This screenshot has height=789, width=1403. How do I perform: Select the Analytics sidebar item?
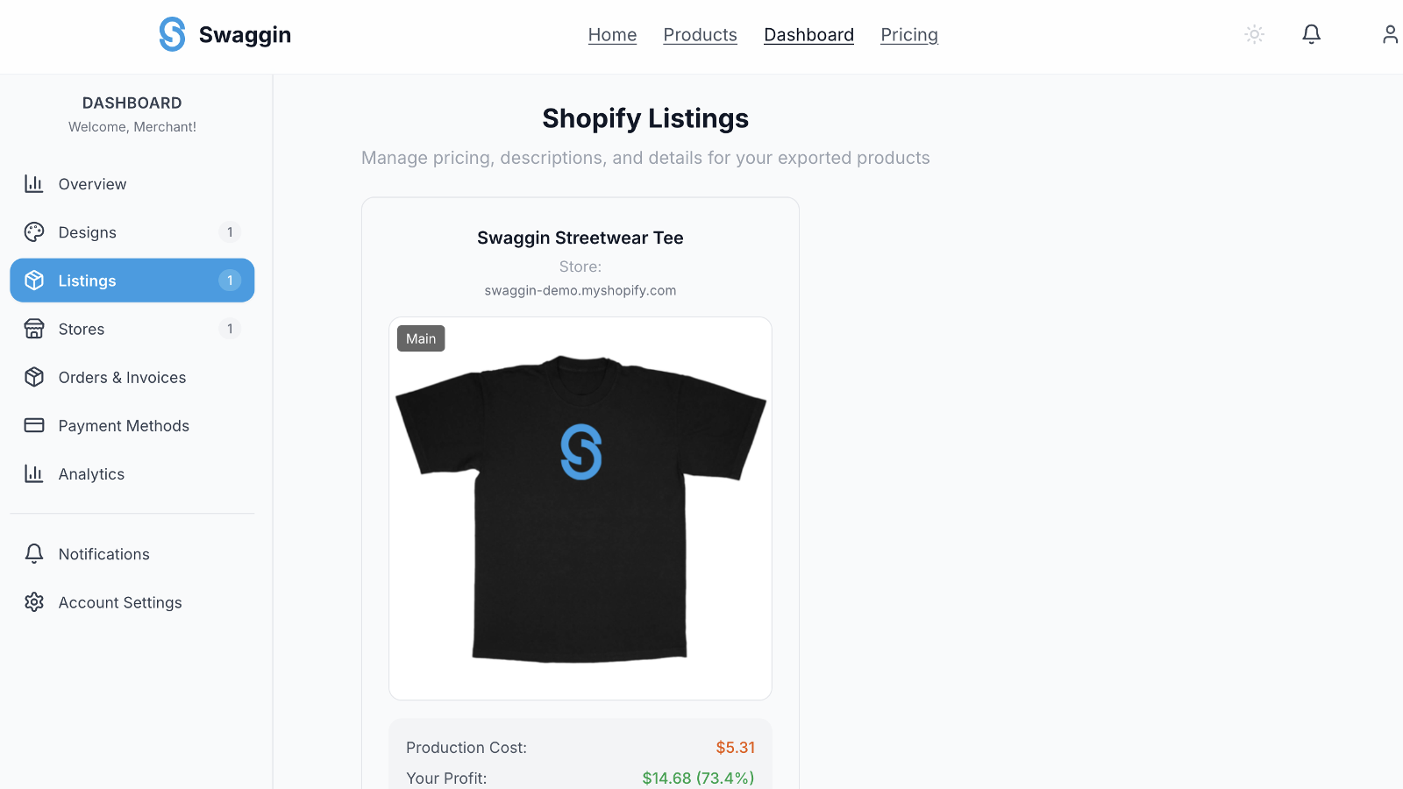132,473
